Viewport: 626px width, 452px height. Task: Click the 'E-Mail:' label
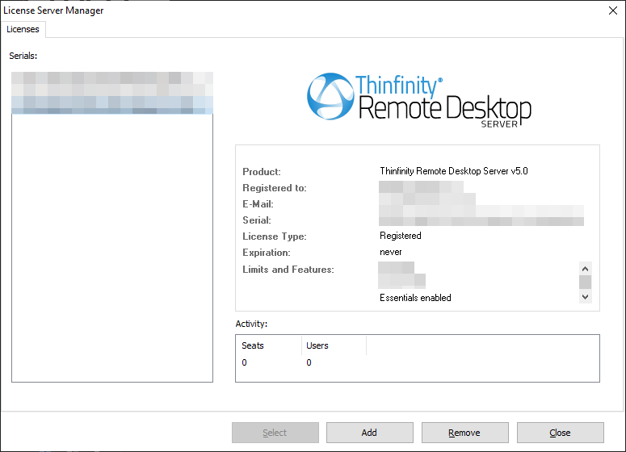[258, 204]
